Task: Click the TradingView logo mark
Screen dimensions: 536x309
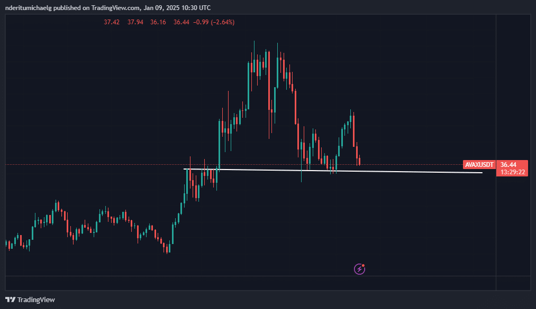Action: (10, 299)
